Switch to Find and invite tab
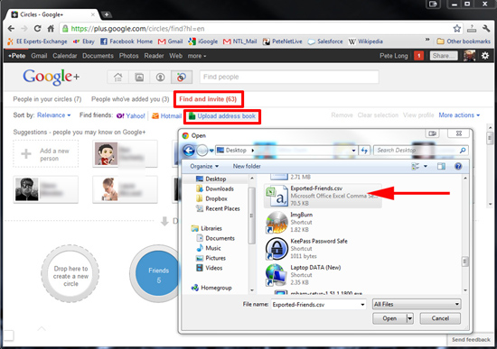 pos(208,99)
